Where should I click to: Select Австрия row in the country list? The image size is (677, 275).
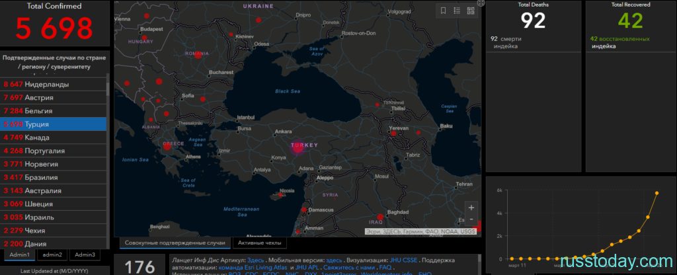click(x=53, y=98)
